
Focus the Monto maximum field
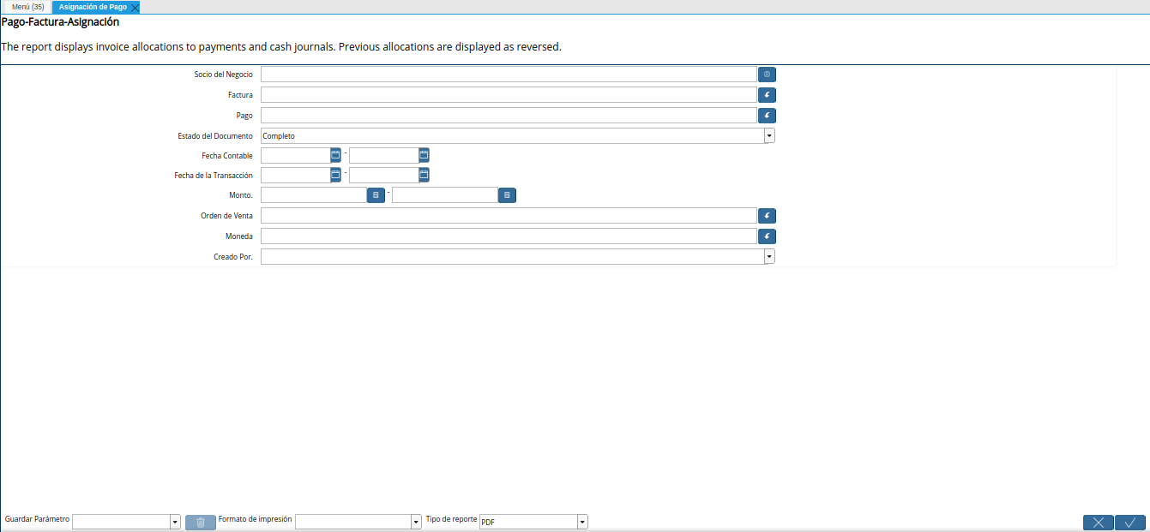pos(445,195)
